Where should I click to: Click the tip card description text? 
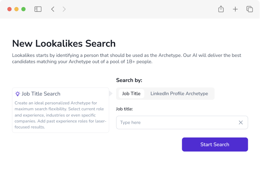tap(60, 115)
